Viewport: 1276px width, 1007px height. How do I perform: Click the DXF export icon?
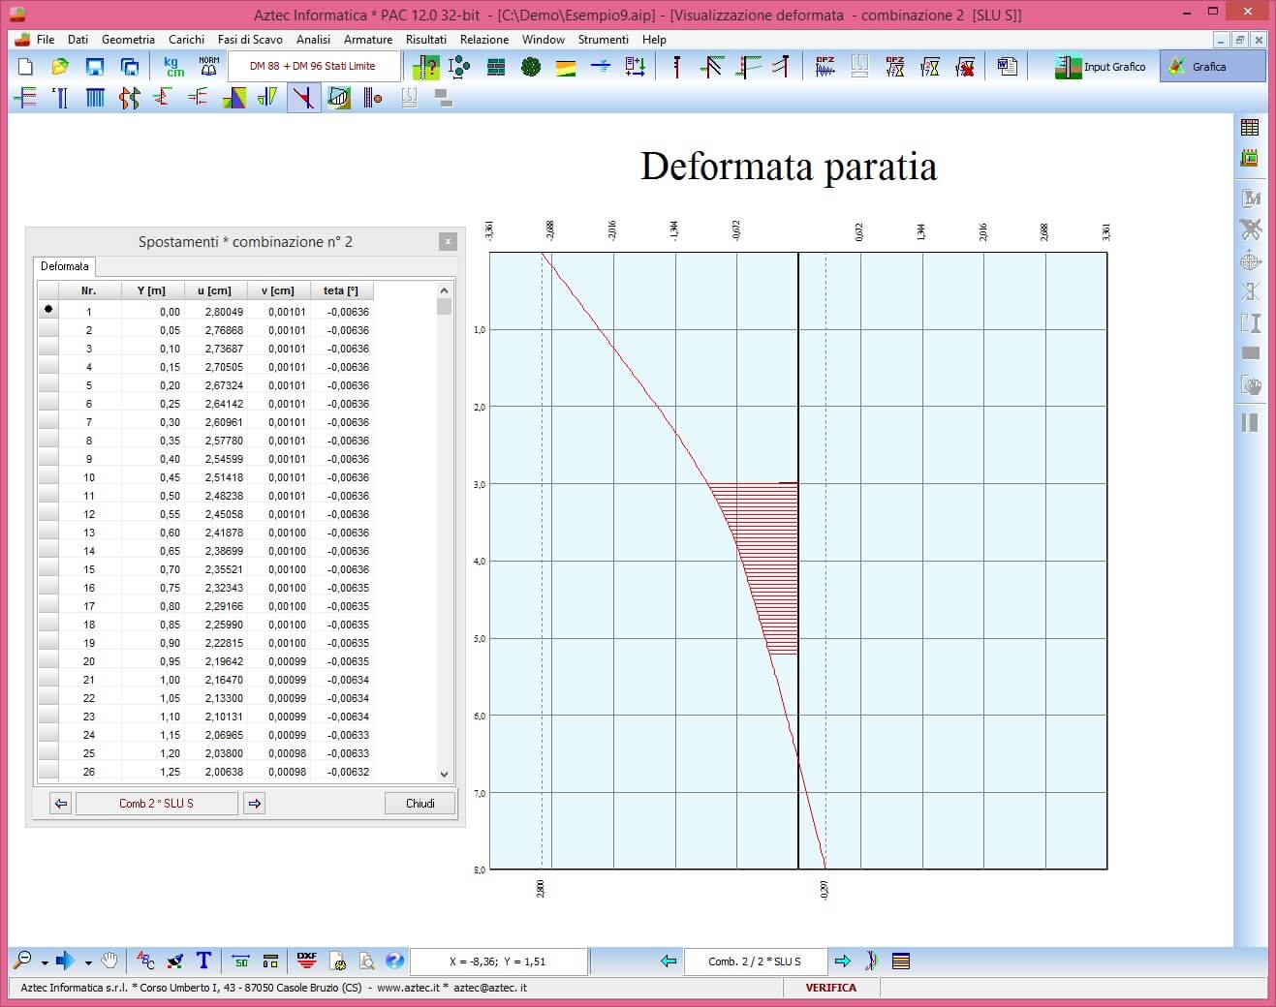tap(306, 961)
